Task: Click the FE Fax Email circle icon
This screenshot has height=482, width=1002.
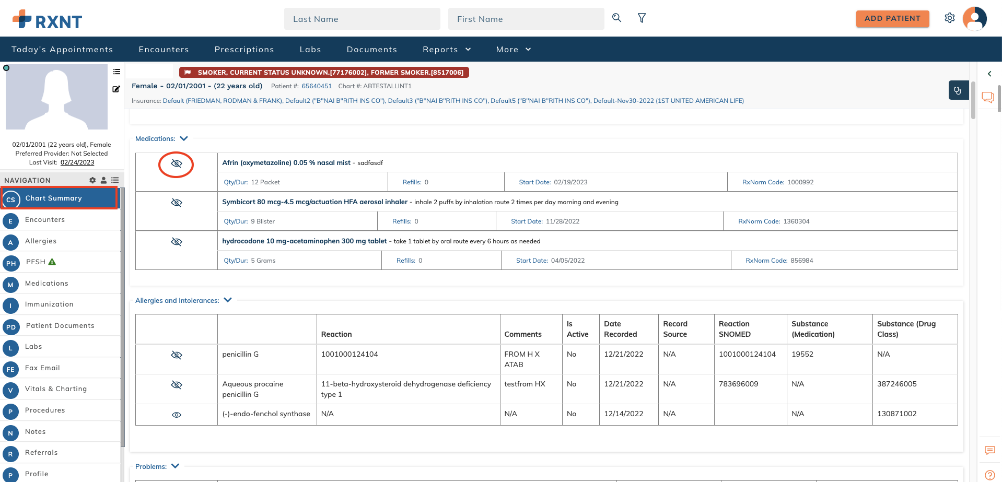Action: click(10, 369)
